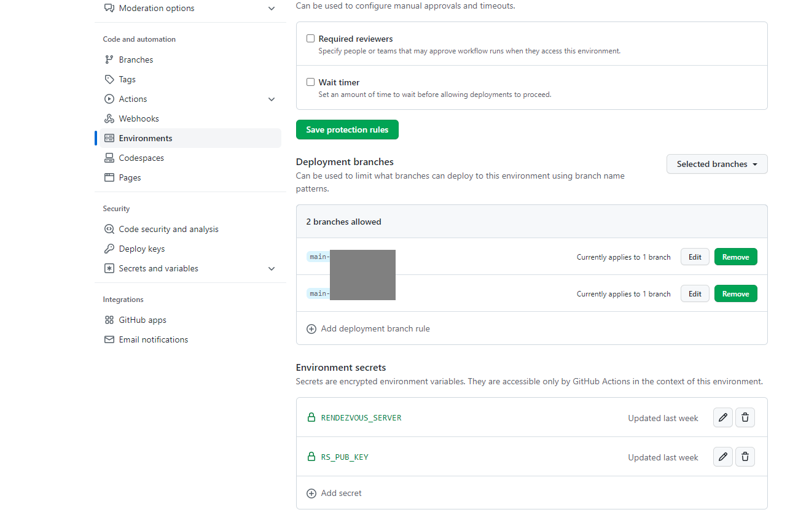
Task: Check Code security and analysis settings
Action: click(169, 229)
